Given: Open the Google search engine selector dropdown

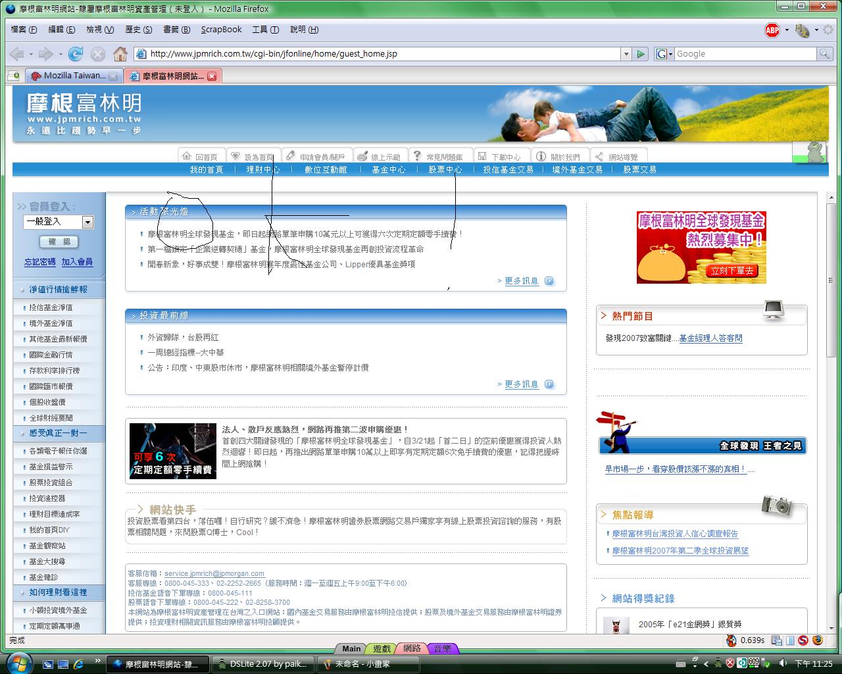Looking at the screenshot, I should pos(664,54).
